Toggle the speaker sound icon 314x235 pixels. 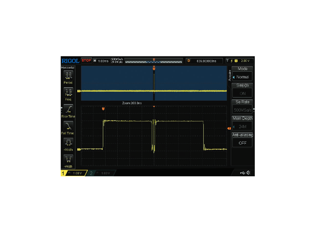click(x=249, y=173)
